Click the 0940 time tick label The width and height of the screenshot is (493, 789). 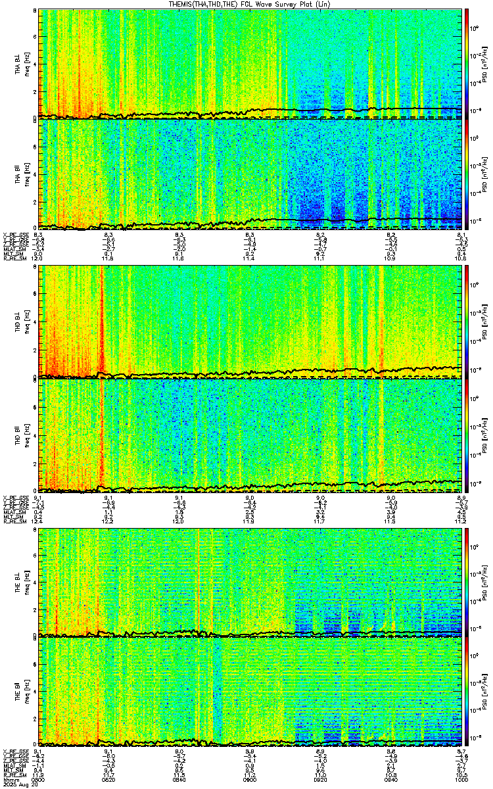click(x=391, y=780)
